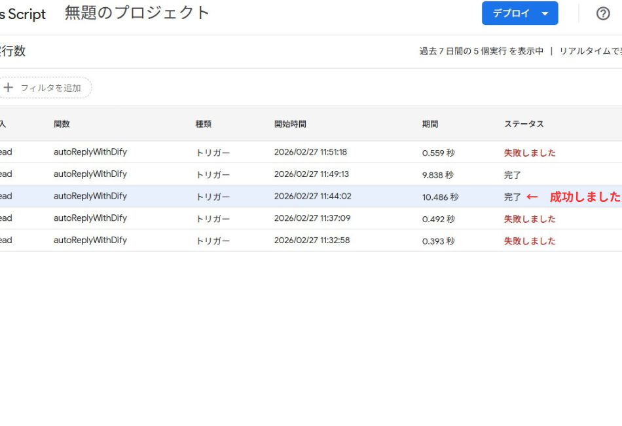The width and height of the screenshot is (622, 426).
Task: Expand the execution started at 11:37:09
Action: click(310, 218)
